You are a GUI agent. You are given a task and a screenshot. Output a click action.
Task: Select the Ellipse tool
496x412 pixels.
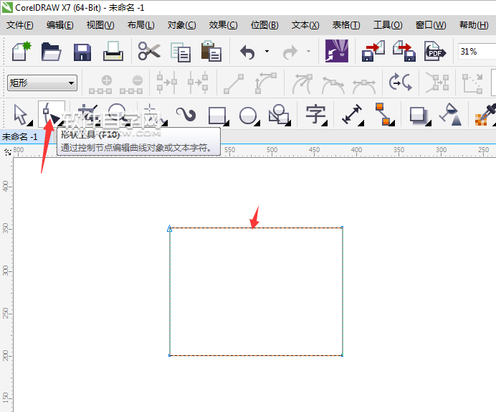point(249,116)
